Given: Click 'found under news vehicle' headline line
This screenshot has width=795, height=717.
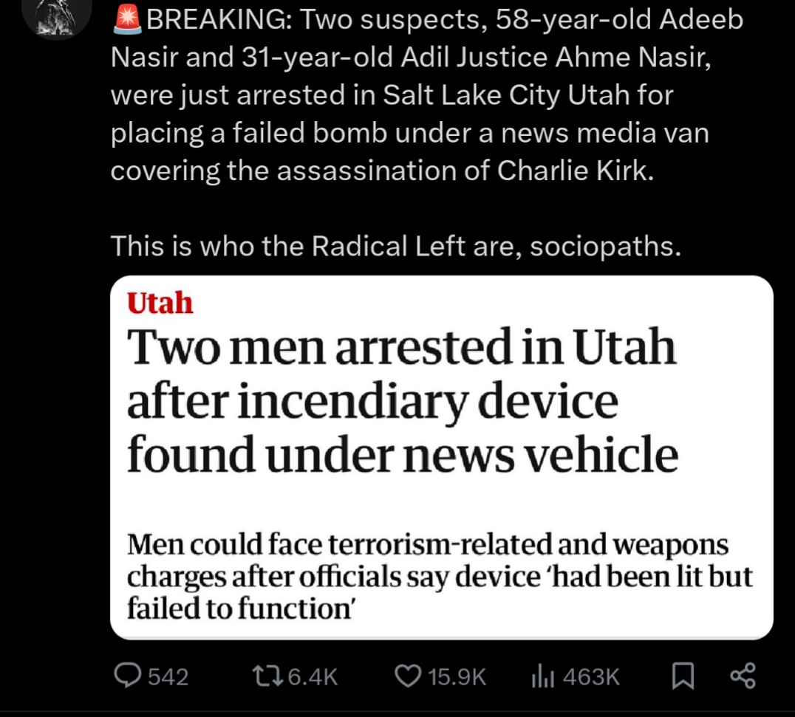Looking at the screenshot, I should click(x=403, y=455).
